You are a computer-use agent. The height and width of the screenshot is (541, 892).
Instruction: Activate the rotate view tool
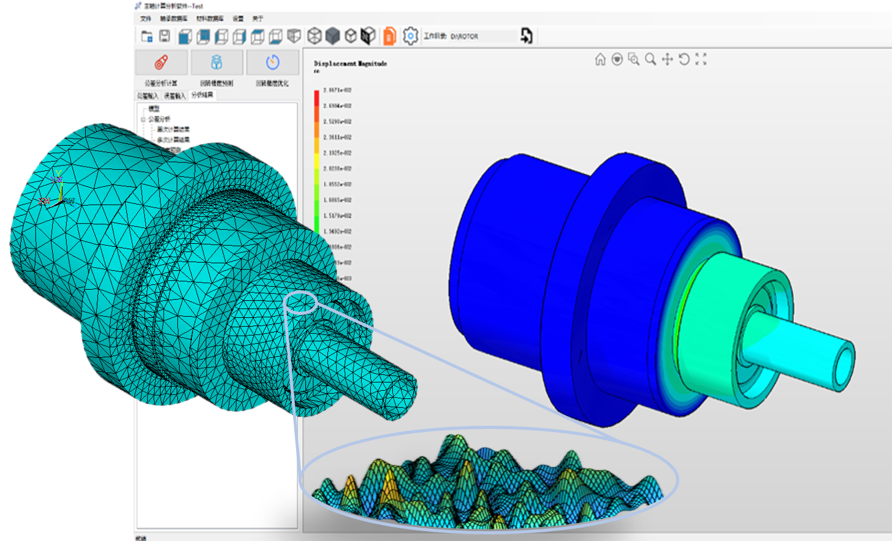pyautogui.click(x=684, y=59)
